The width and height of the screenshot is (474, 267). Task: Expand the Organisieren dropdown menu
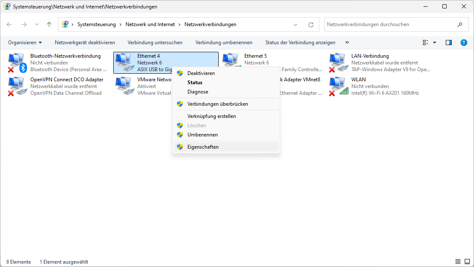point(25,43)
